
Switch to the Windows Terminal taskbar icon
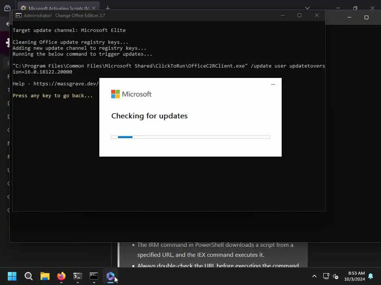click(x=77, y=276)
